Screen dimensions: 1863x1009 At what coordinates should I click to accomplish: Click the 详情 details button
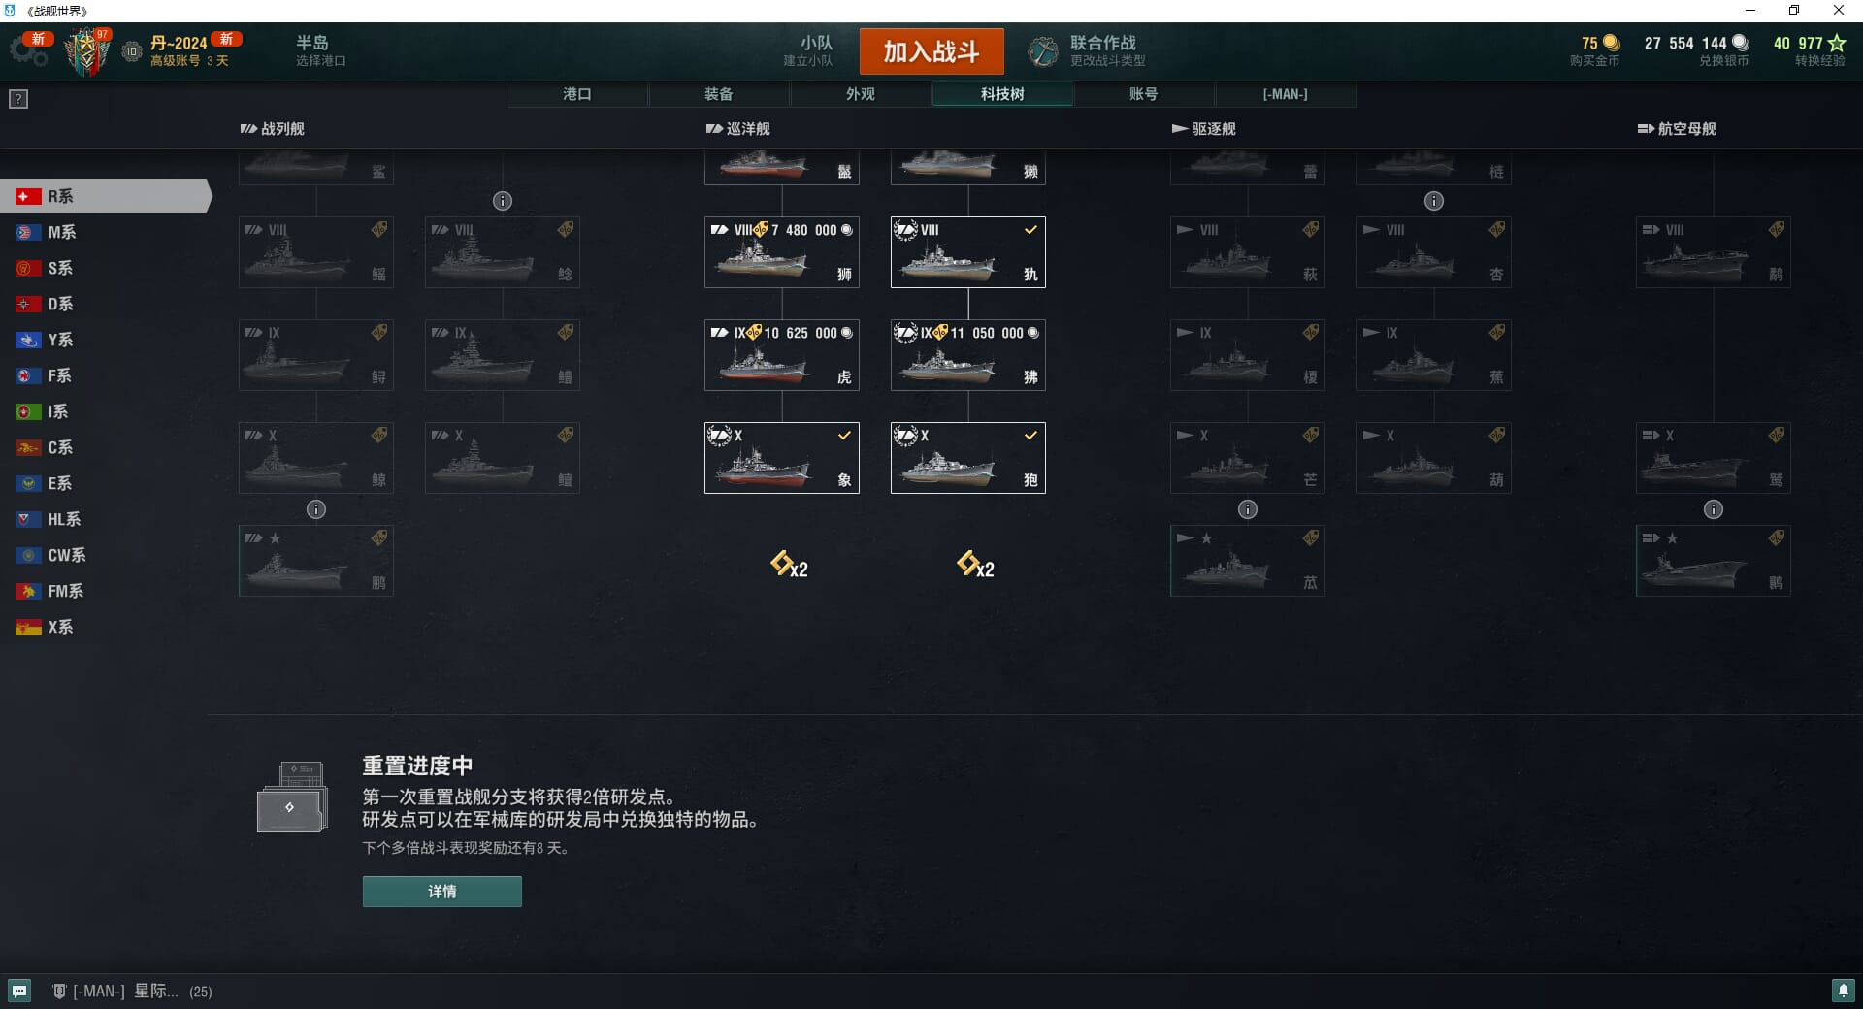click(x=442, y=891)
